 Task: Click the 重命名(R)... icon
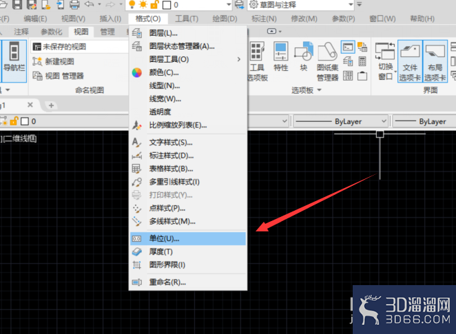pos(136,282)
